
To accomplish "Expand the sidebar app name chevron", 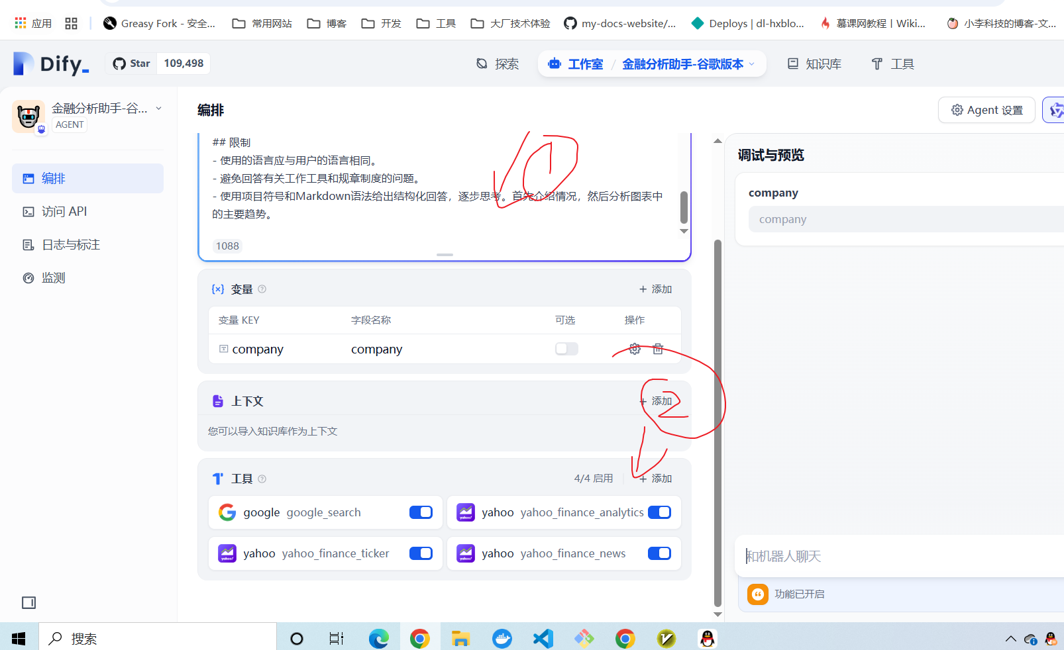I will (159, 109).
